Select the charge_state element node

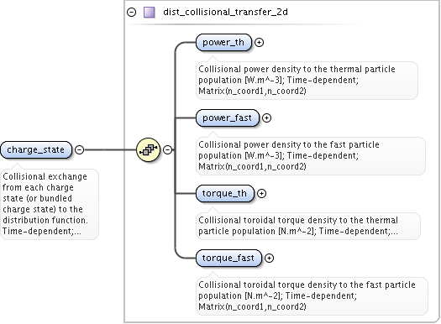coord(36,149)
